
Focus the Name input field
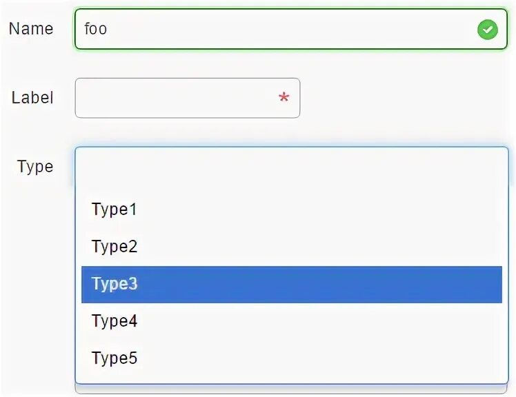[x=276, y=30]
